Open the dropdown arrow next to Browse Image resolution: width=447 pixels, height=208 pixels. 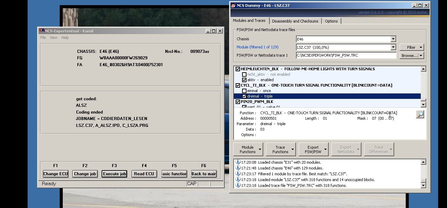click(x=421, y=55)
